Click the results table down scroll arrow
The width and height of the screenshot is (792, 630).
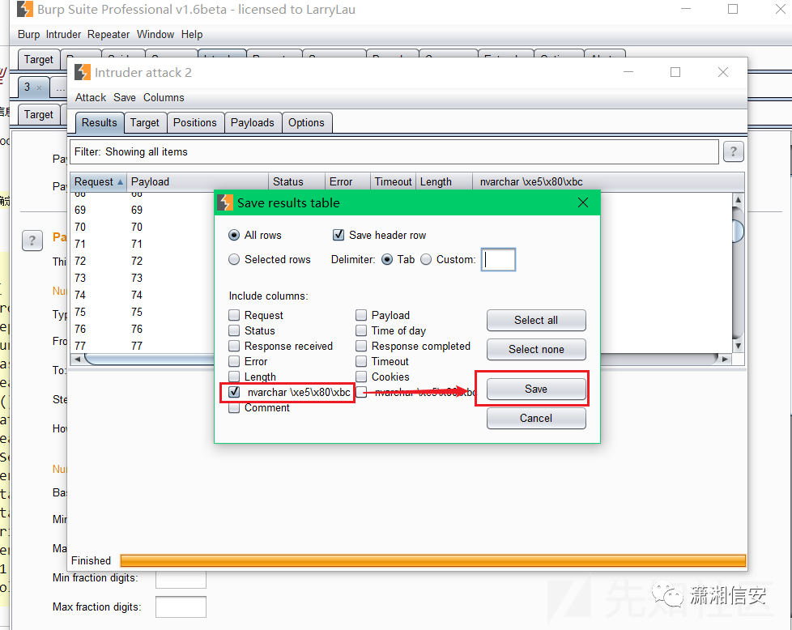[x=738, y=344]
